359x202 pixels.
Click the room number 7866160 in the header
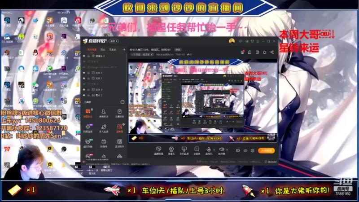pyautogui.click(x=180, y=54)
